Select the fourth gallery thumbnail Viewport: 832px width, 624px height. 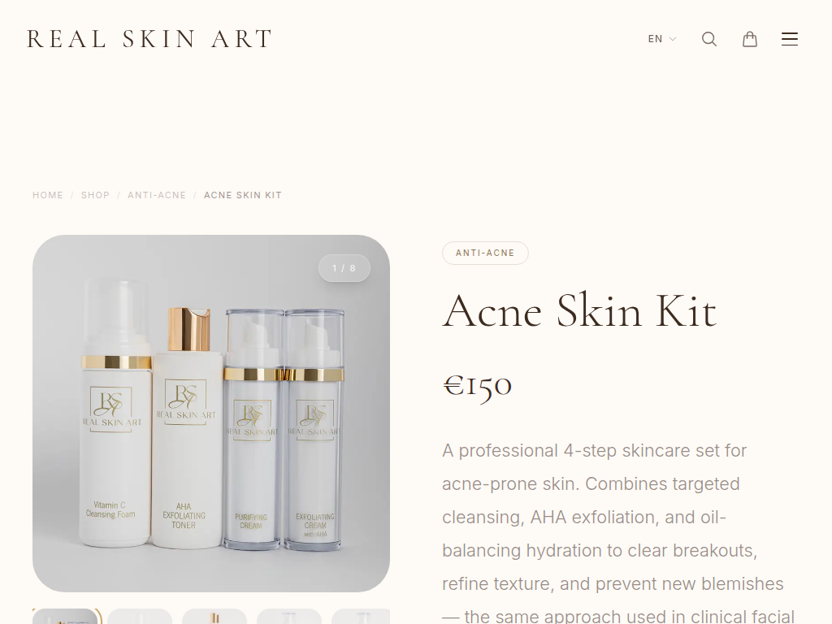click(289, 617)
